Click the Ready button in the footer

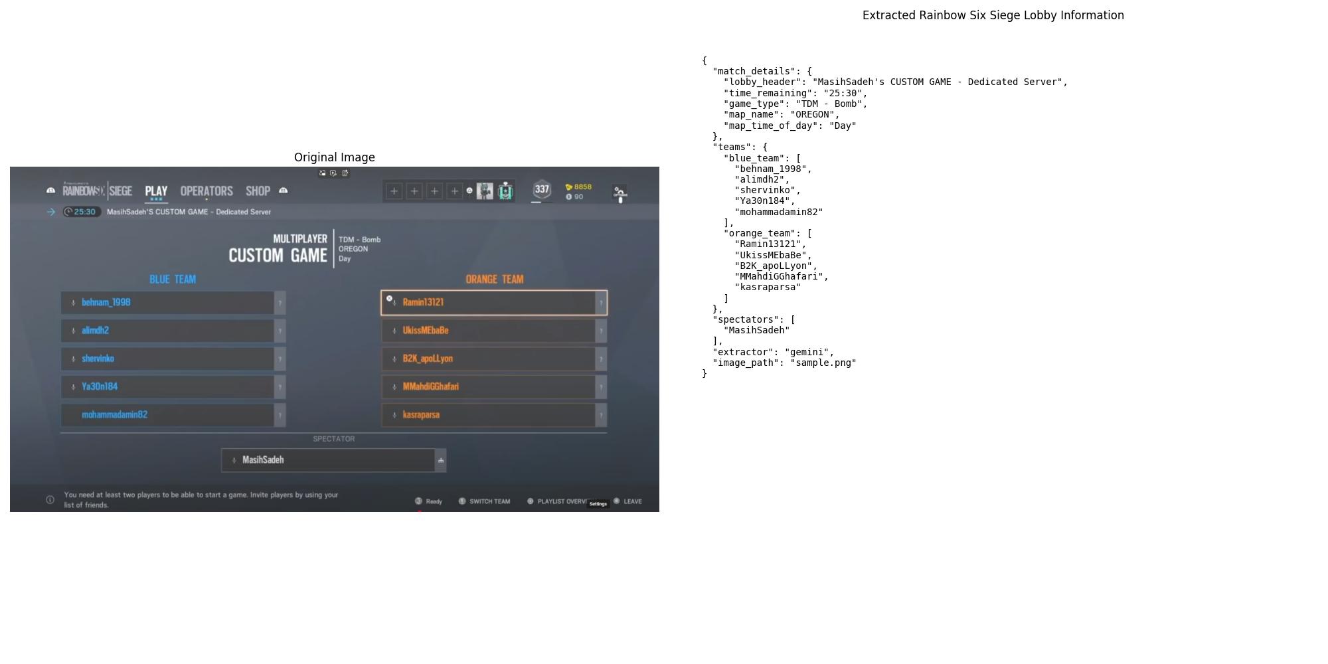pos(429,501)
